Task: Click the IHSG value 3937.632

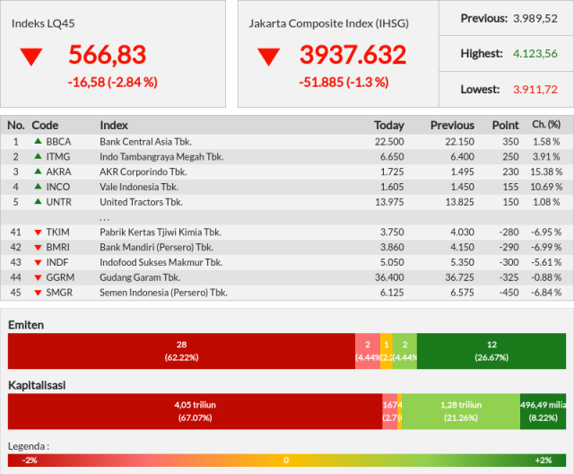Action: [x=352, y=55]
